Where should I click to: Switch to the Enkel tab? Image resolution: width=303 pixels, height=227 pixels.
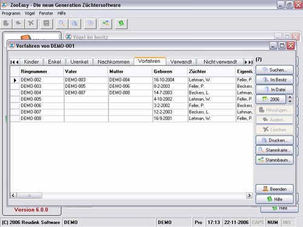click(55, 62)
